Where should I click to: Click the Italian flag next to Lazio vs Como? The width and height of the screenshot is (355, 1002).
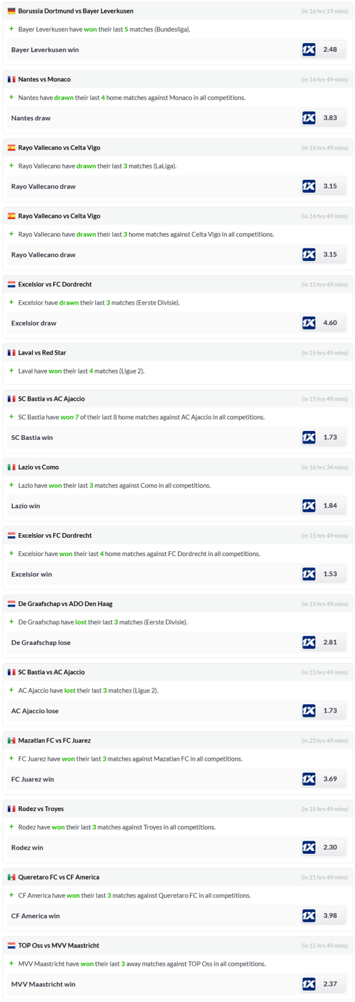[11, 467]
